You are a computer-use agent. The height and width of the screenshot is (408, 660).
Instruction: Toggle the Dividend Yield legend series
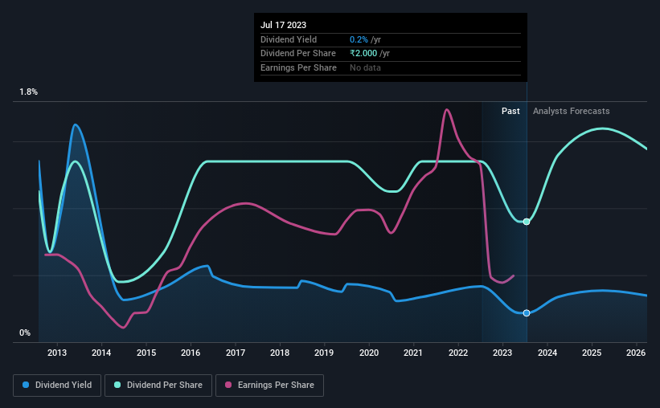pyautogui.click(x=58, y=386)
